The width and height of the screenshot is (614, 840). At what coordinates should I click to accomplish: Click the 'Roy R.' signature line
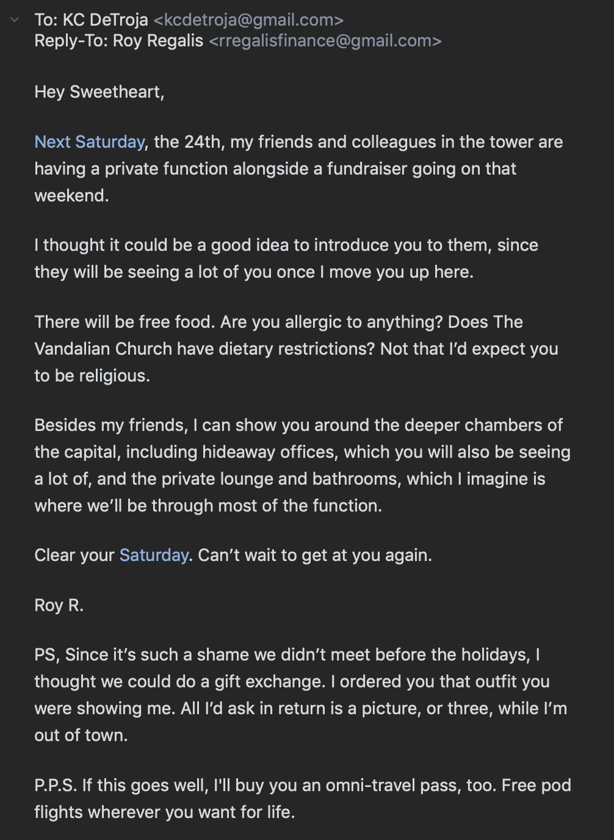coord(59,605)
